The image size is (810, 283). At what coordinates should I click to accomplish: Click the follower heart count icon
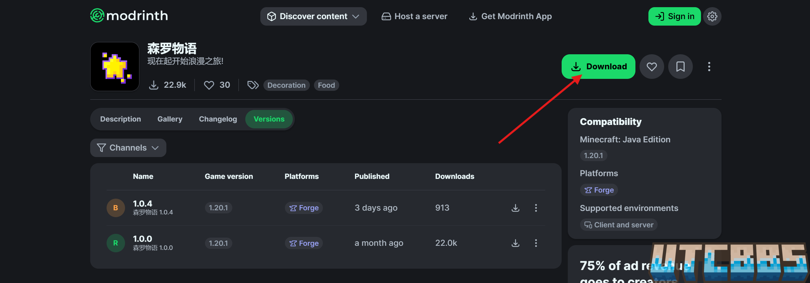point(209,85)
